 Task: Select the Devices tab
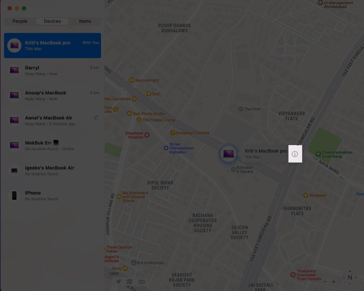coord(52,21)
